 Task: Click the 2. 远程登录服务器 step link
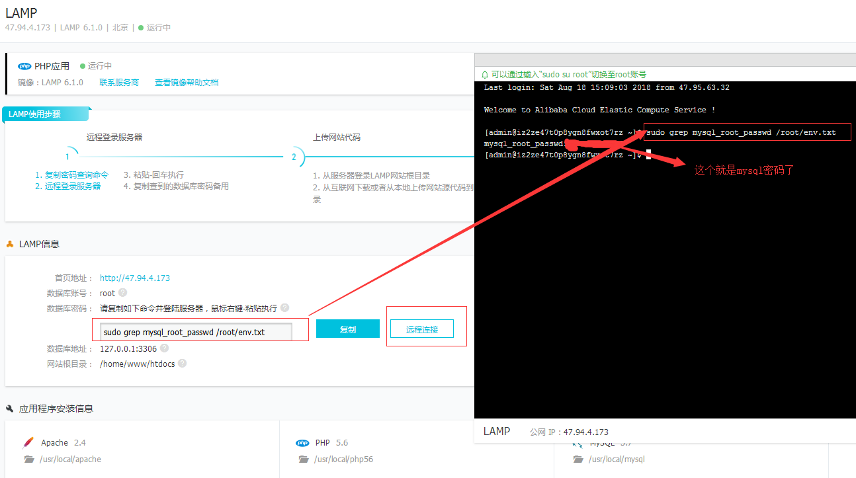point(68,186)
